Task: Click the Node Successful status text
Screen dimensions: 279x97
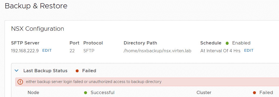Action: click(103, 93)
